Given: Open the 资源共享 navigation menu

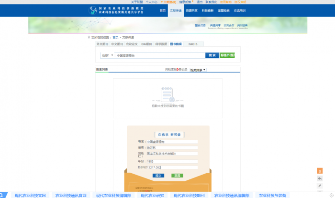Looking at the screenshot, I should click(x=191, y=10).
